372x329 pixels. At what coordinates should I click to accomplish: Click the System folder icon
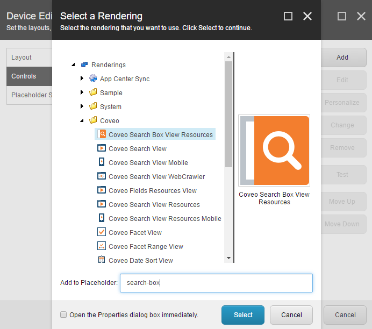pyautogui.click(x=93, y=106)
